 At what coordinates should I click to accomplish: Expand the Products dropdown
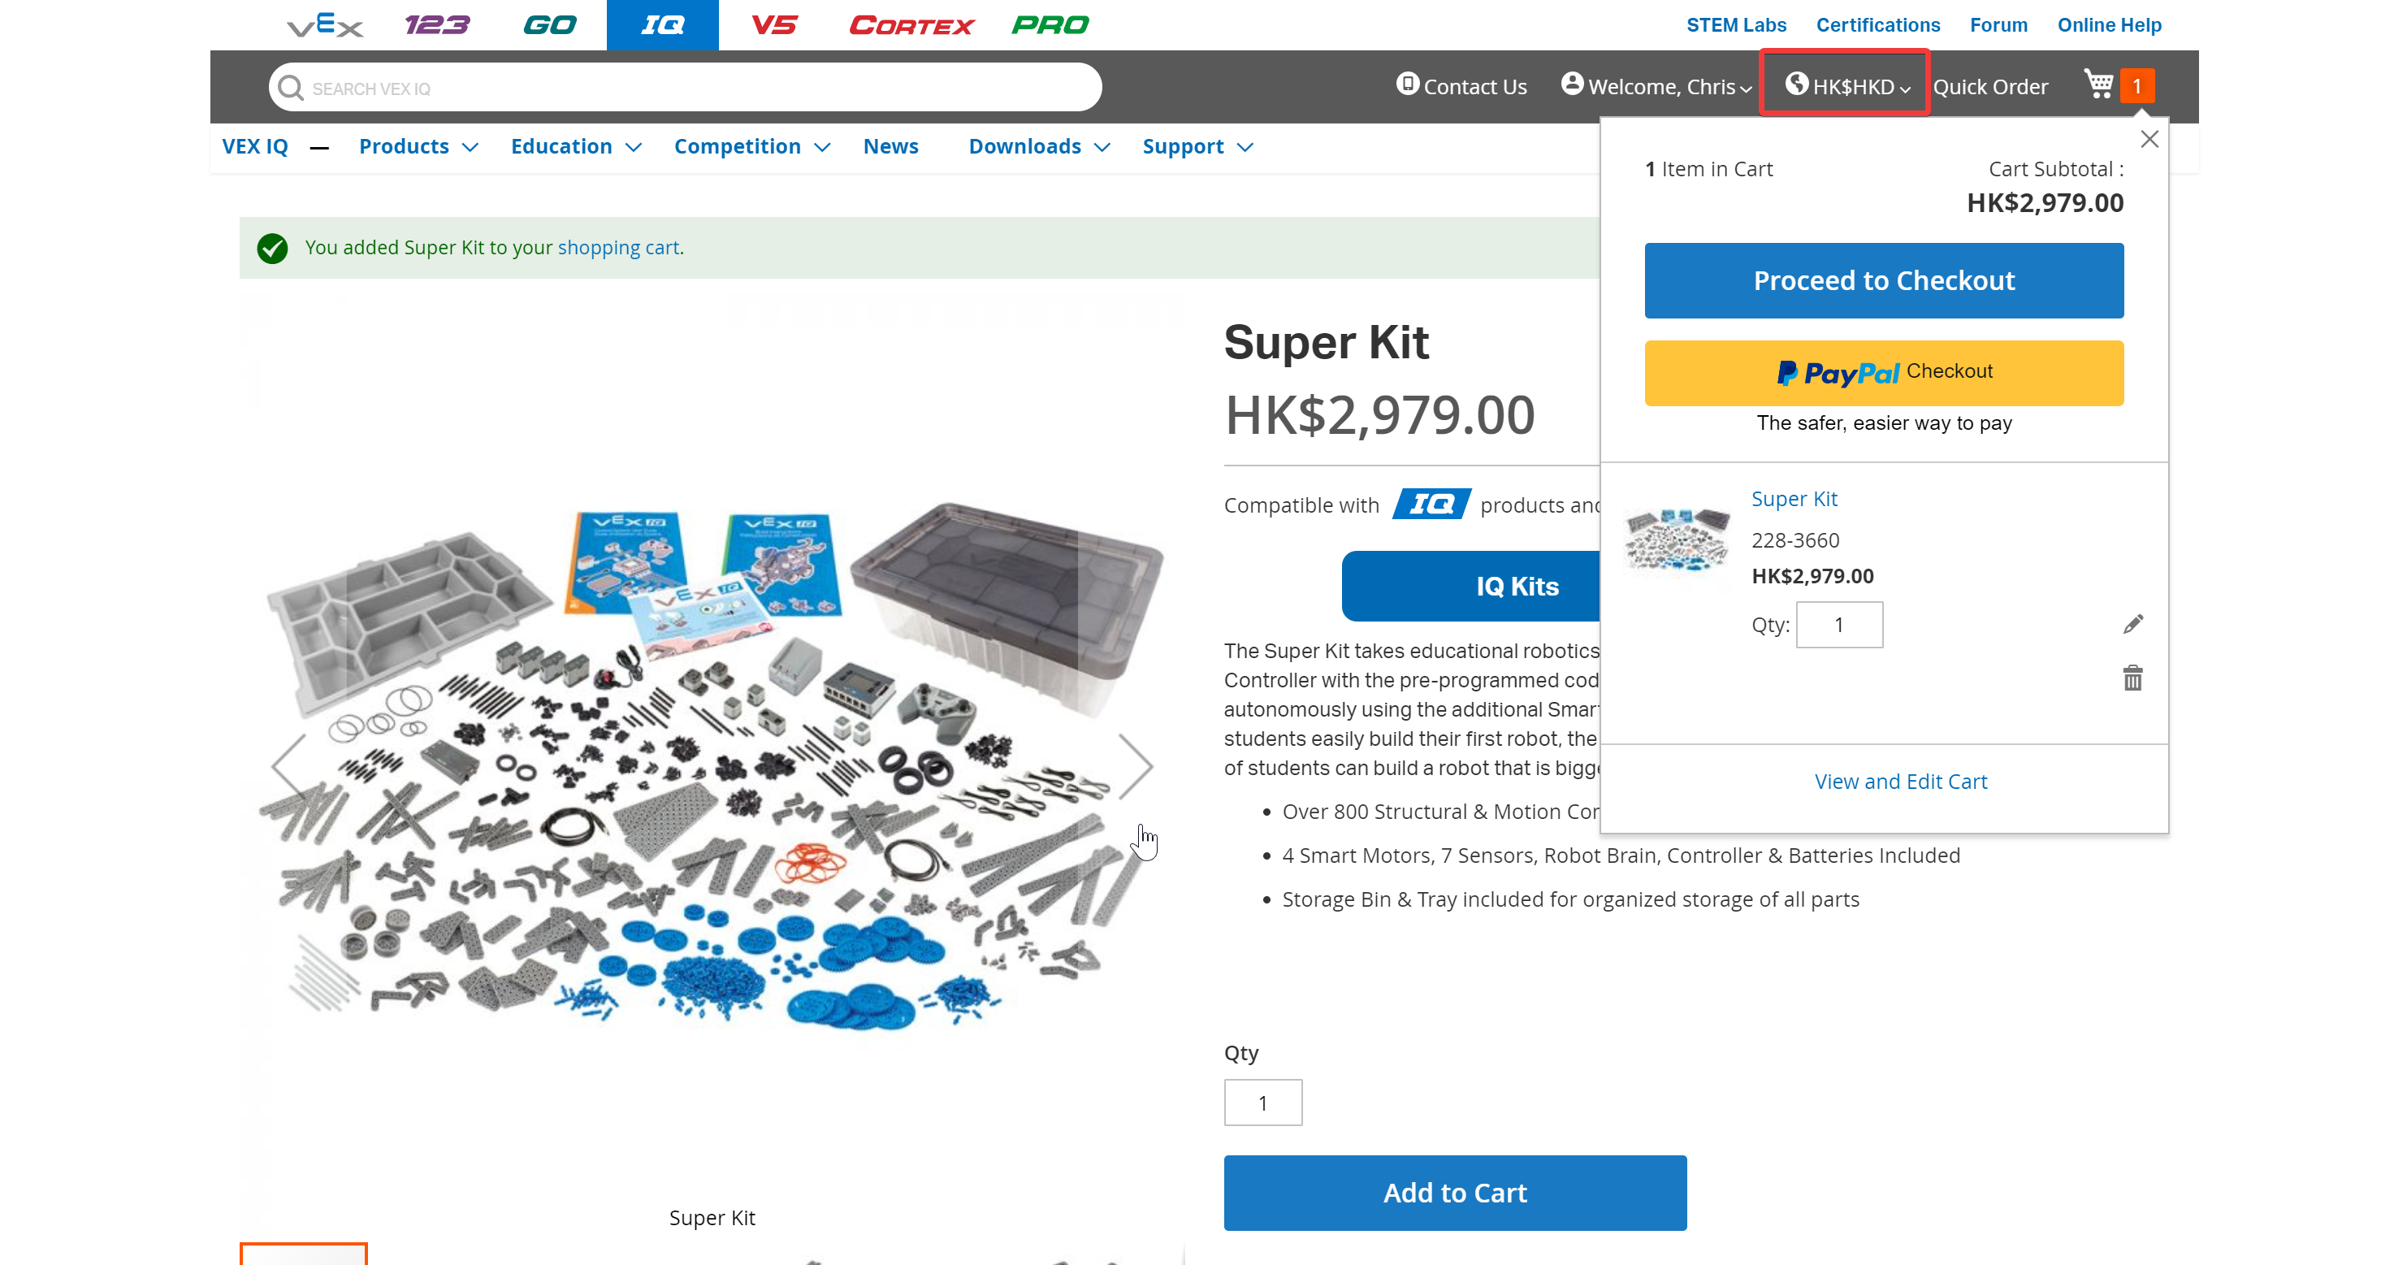coord(417,145)
